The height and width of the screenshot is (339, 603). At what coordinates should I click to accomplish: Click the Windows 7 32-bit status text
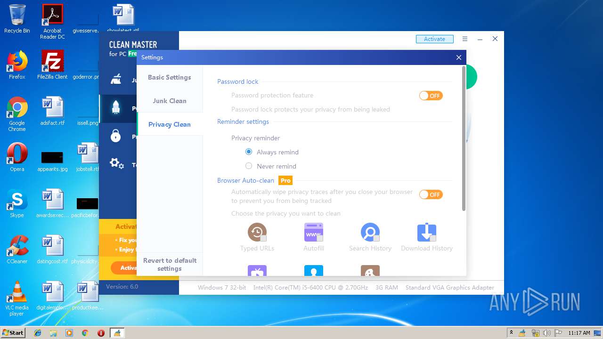point(222,287)
